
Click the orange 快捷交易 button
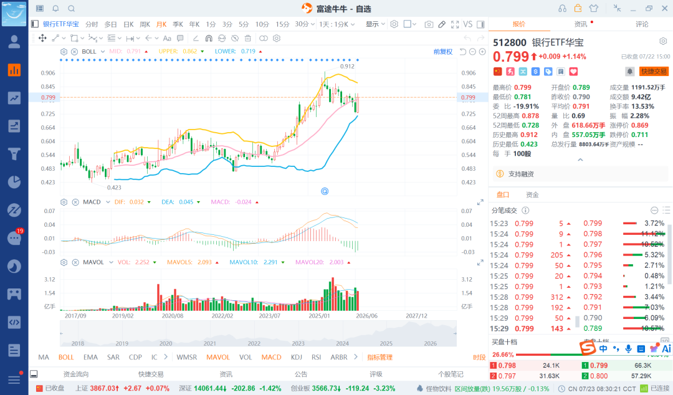click(654, 71)
